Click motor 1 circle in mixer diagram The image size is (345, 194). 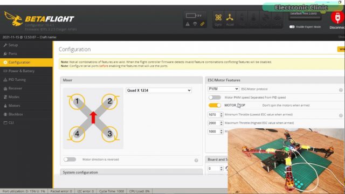tap(77, 101)
